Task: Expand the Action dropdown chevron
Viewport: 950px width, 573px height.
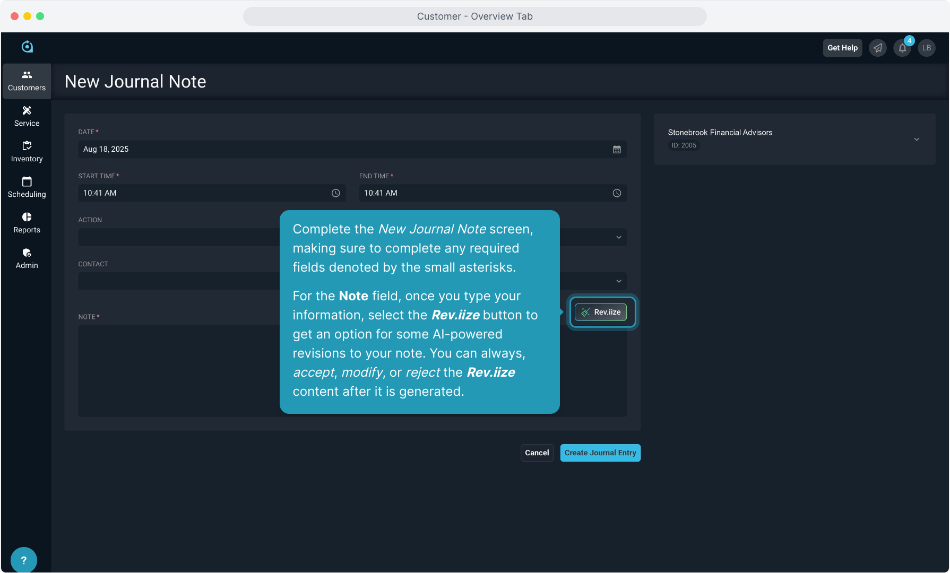Action: 619,238
